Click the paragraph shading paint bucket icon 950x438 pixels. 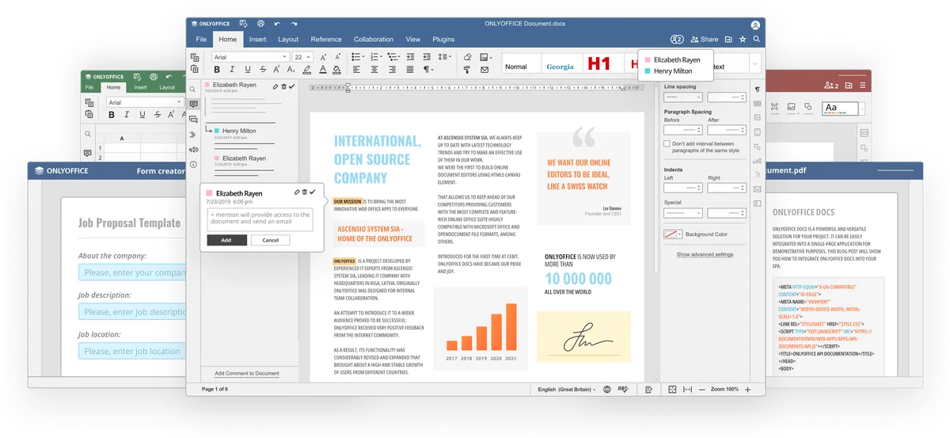click(336, 70)
